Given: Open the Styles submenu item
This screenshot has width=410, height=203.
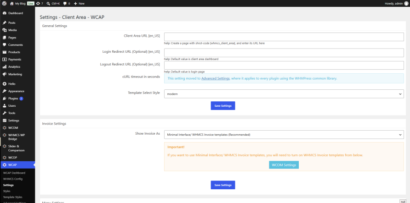Looking at the screenshot, I should 6,191.
